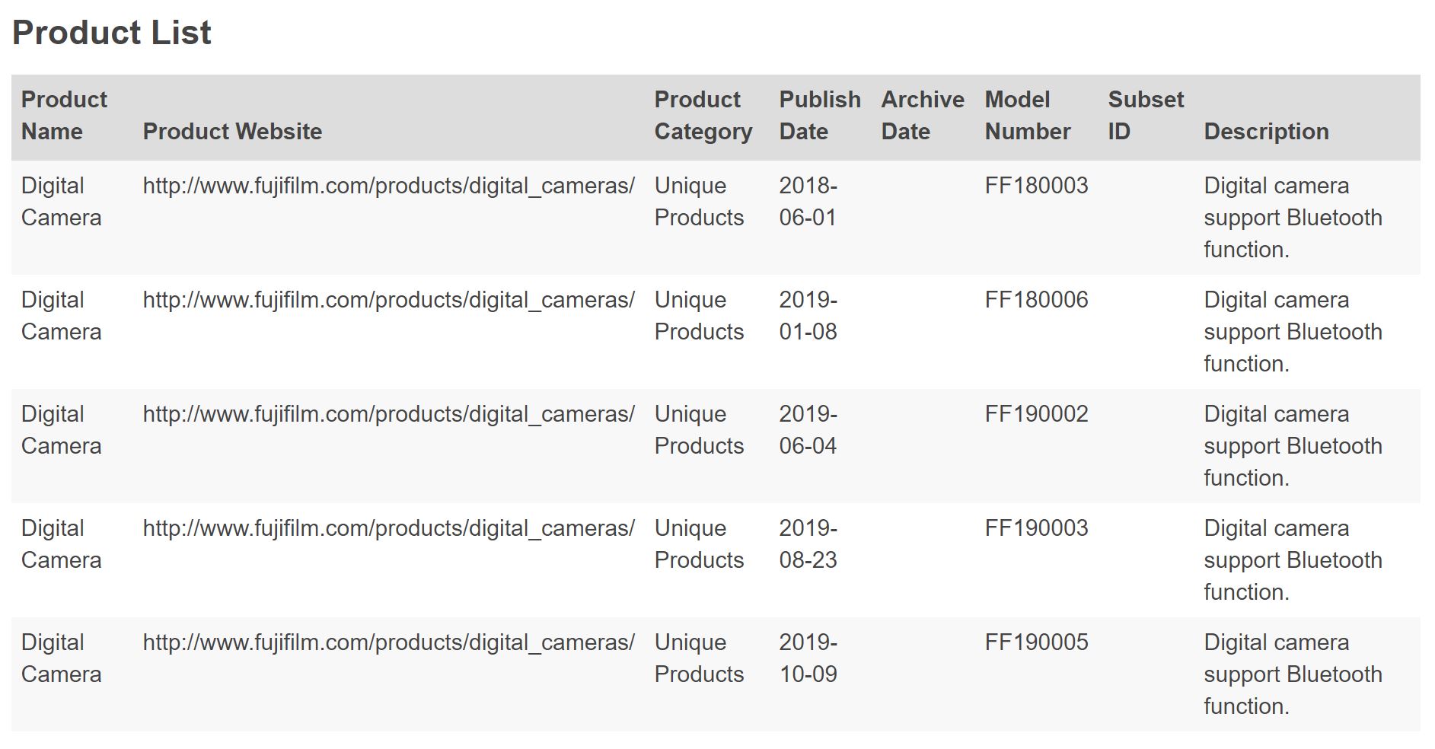Click the Product Website column header

(x=232, y=132)
